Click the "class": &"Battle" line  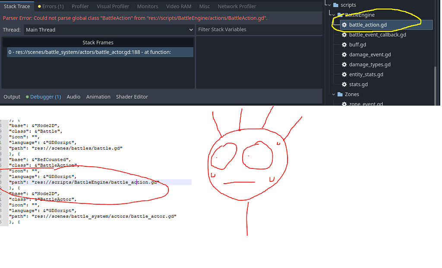[35, 131]
